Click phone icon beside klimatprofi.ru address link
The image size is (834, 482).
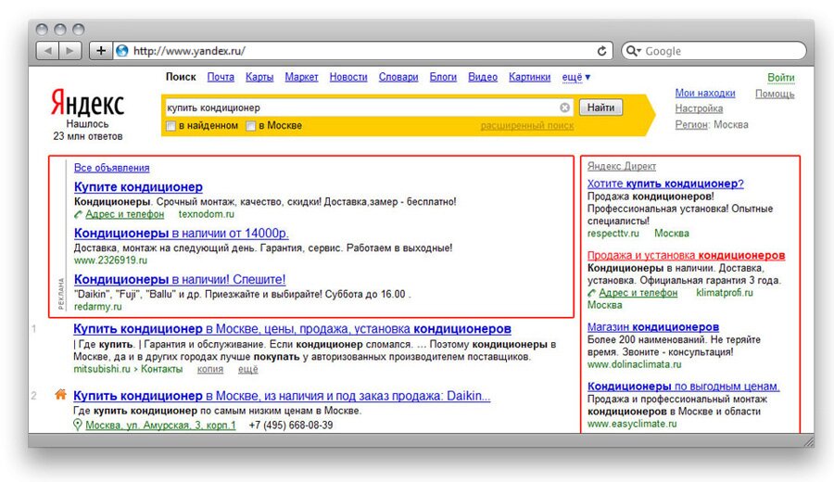click(591, 293)
